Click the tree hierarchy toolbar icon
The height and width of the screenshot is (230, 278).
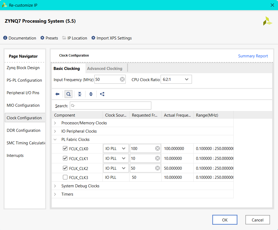tap(102, 94)
